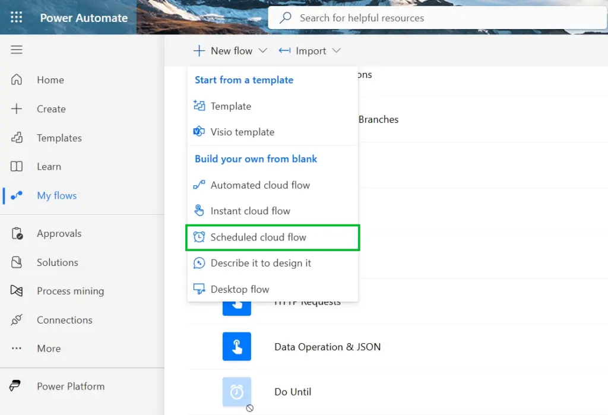Open the app launcher waffle icon
The width and height of the screenshot is (608, 415).
[x=16, y=17]
